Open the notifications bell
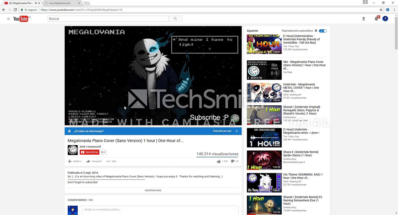398x215 pixels. point(376,19)
